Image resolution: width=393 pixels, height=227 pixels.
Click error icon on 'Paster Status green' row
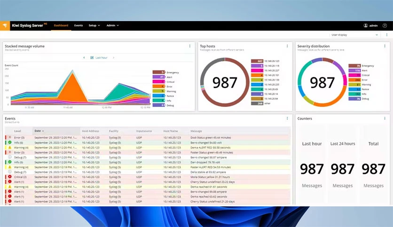tap(10, 152)
